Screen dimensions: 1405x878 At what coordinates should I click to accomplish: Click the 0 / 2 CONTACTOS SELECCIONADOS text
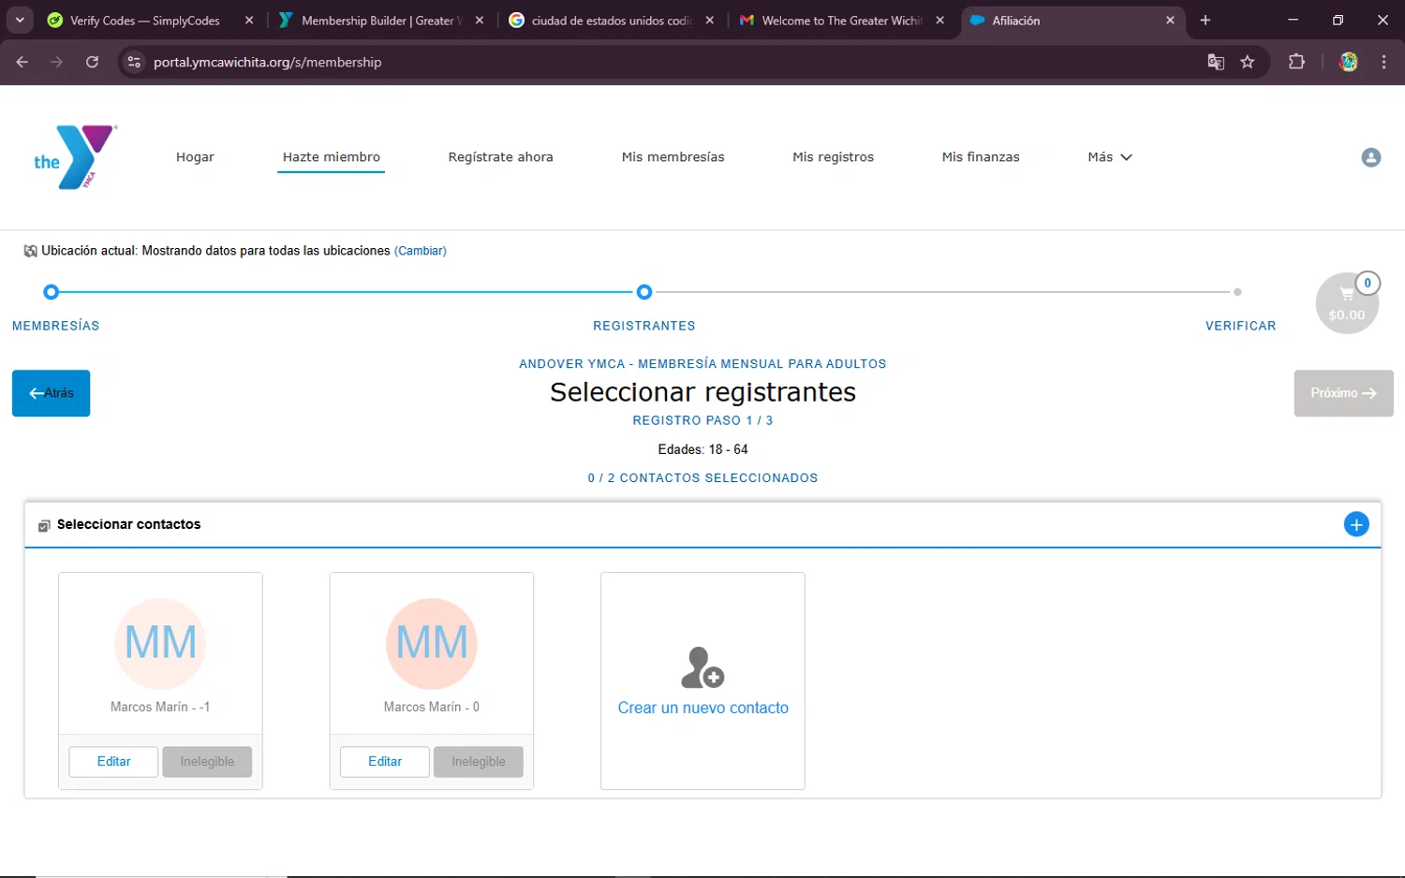[x=702, y=477]
